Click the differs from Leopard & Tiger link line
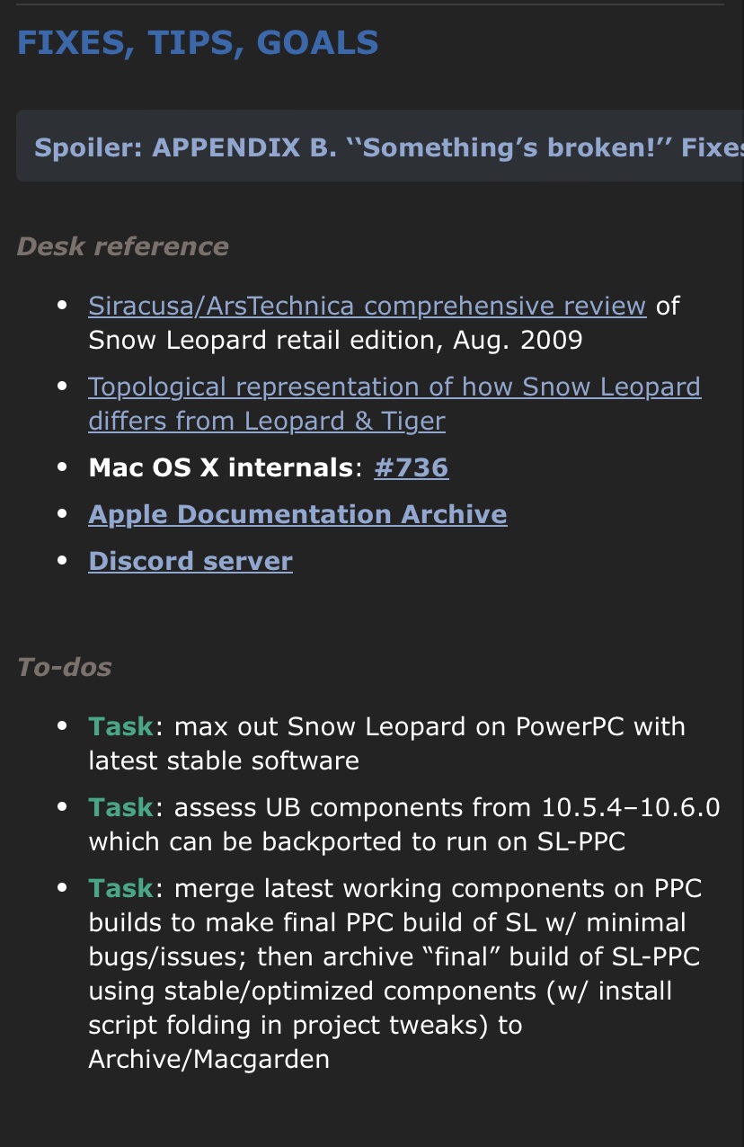Screen dimensions: 744x1147 coord(267,421)
